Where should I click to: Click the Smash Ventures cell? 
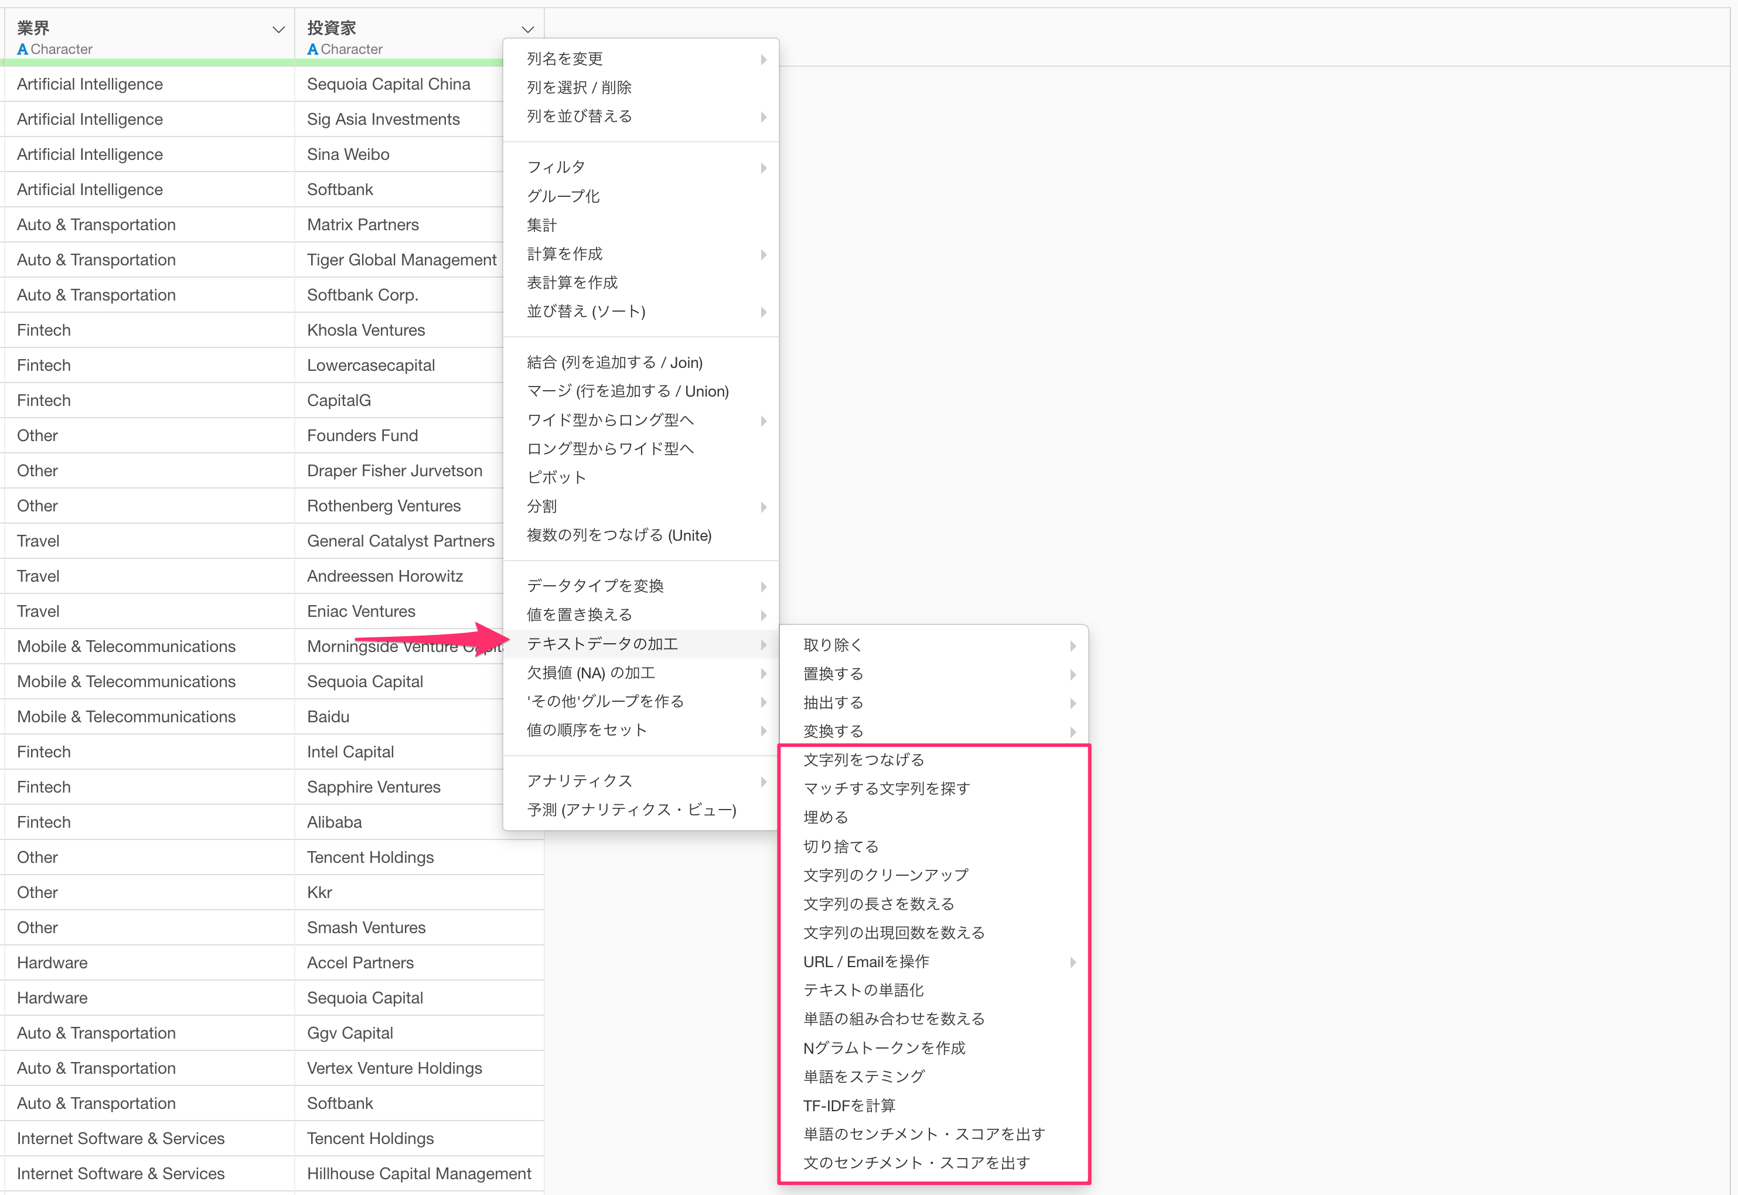click(420, 928)
